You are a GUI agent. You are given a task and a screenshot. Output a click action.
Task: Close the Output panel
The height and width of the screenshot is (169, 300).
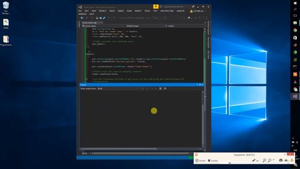202,84
